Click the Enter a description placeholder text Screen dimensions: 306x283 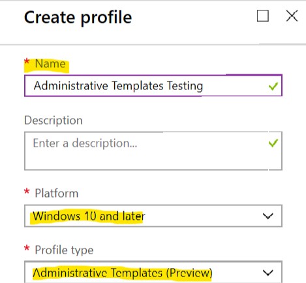pos(85,143)
